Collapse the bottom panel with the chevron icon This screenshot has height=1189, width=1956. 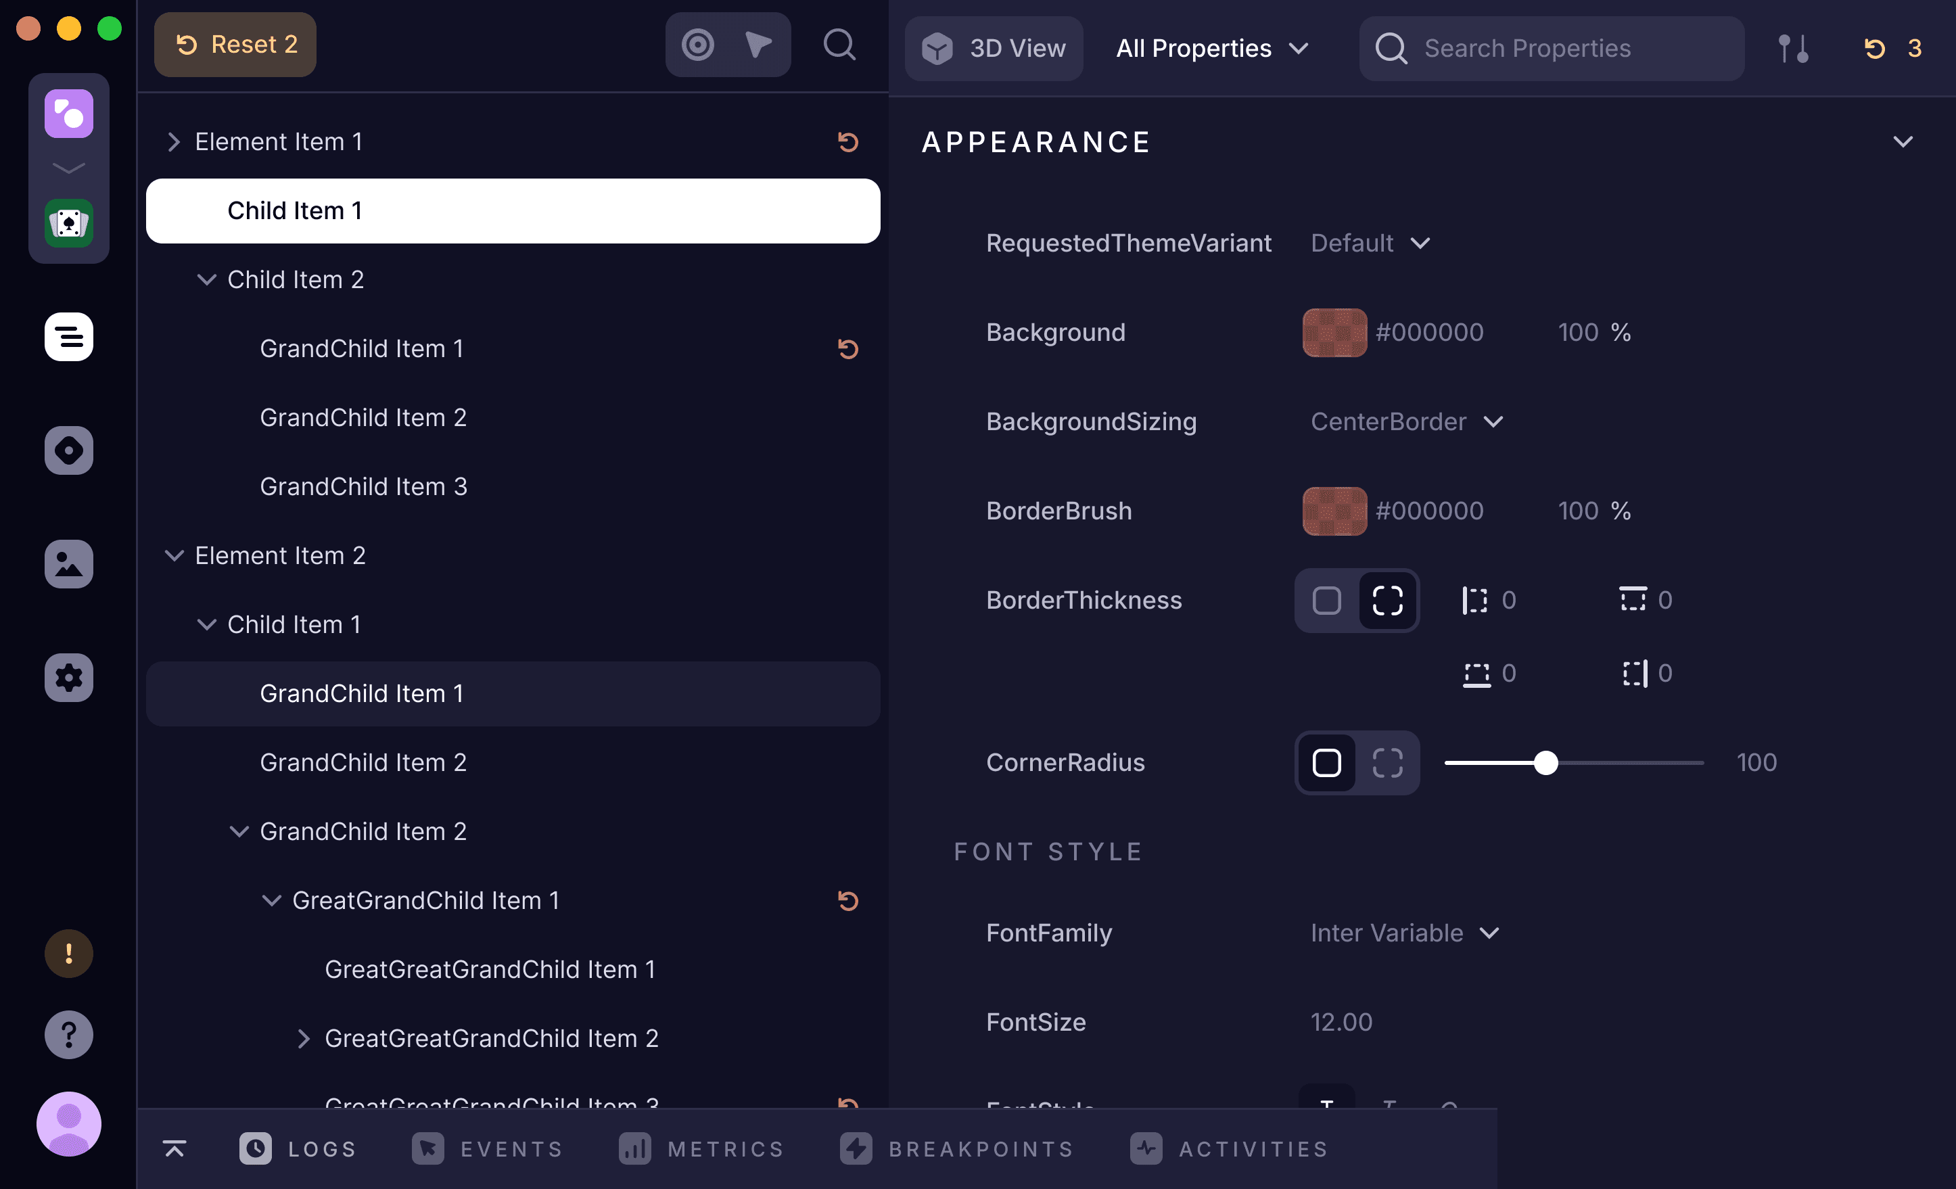[174, 1148]
